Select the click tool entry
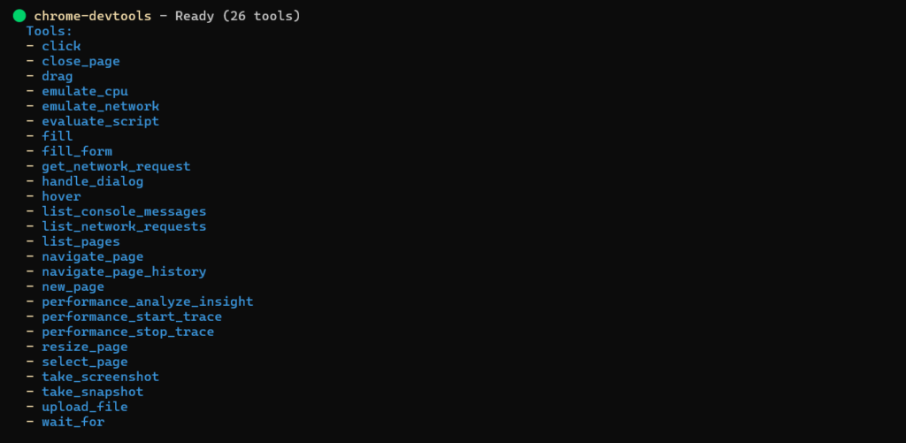Viewport: 906px width, 443px height. click(61, 46)
